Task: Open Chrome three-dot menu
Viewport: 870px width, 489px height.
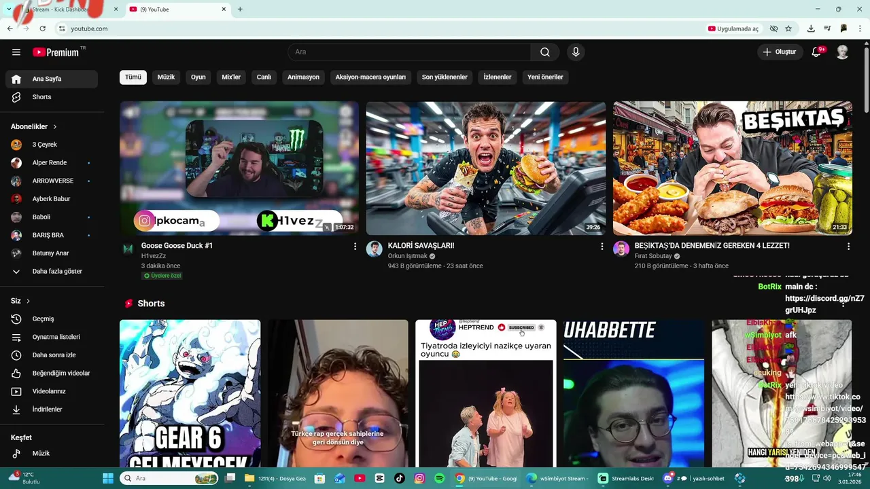Action: 860,29
